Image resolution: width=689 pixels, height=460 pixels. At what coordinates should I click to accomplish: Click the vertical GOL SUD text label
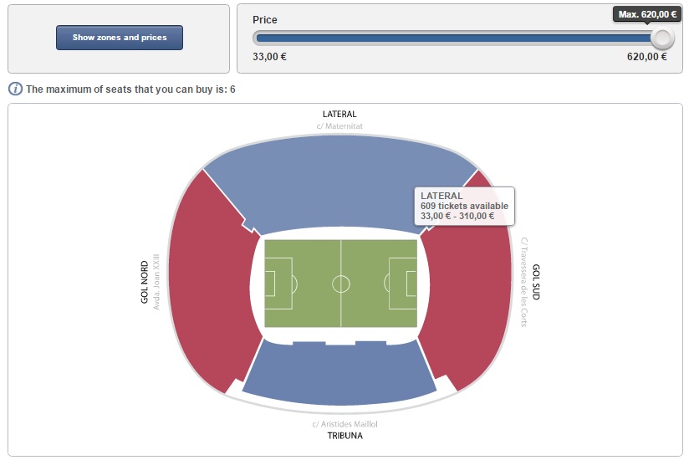pos(536,282)
